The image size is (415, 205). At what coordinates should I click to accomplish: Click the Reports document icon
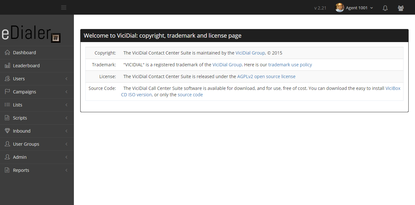coord(7,170)
